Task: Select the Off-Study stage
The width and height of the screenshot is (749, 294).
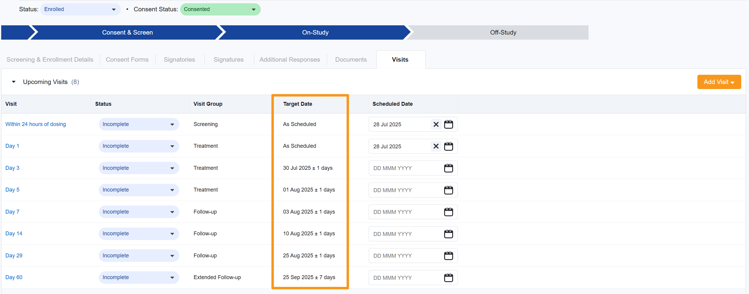Action: [x=503, y=32]
